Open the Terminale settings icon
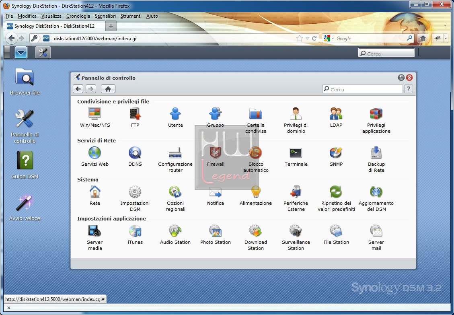This screenshot has height=315, width=454. (296, 156)
